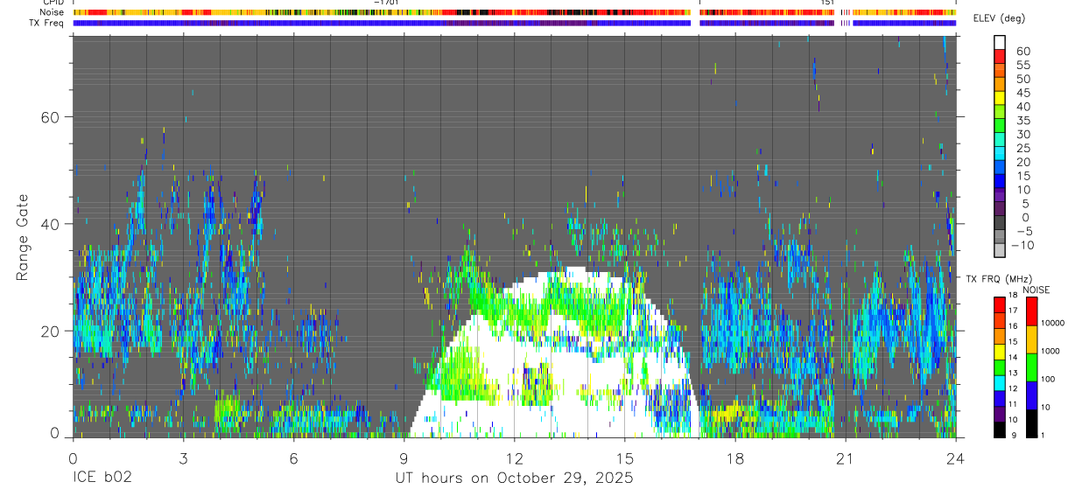Click the '6' tick label on the UT hours axis

[x=293, y=458]
